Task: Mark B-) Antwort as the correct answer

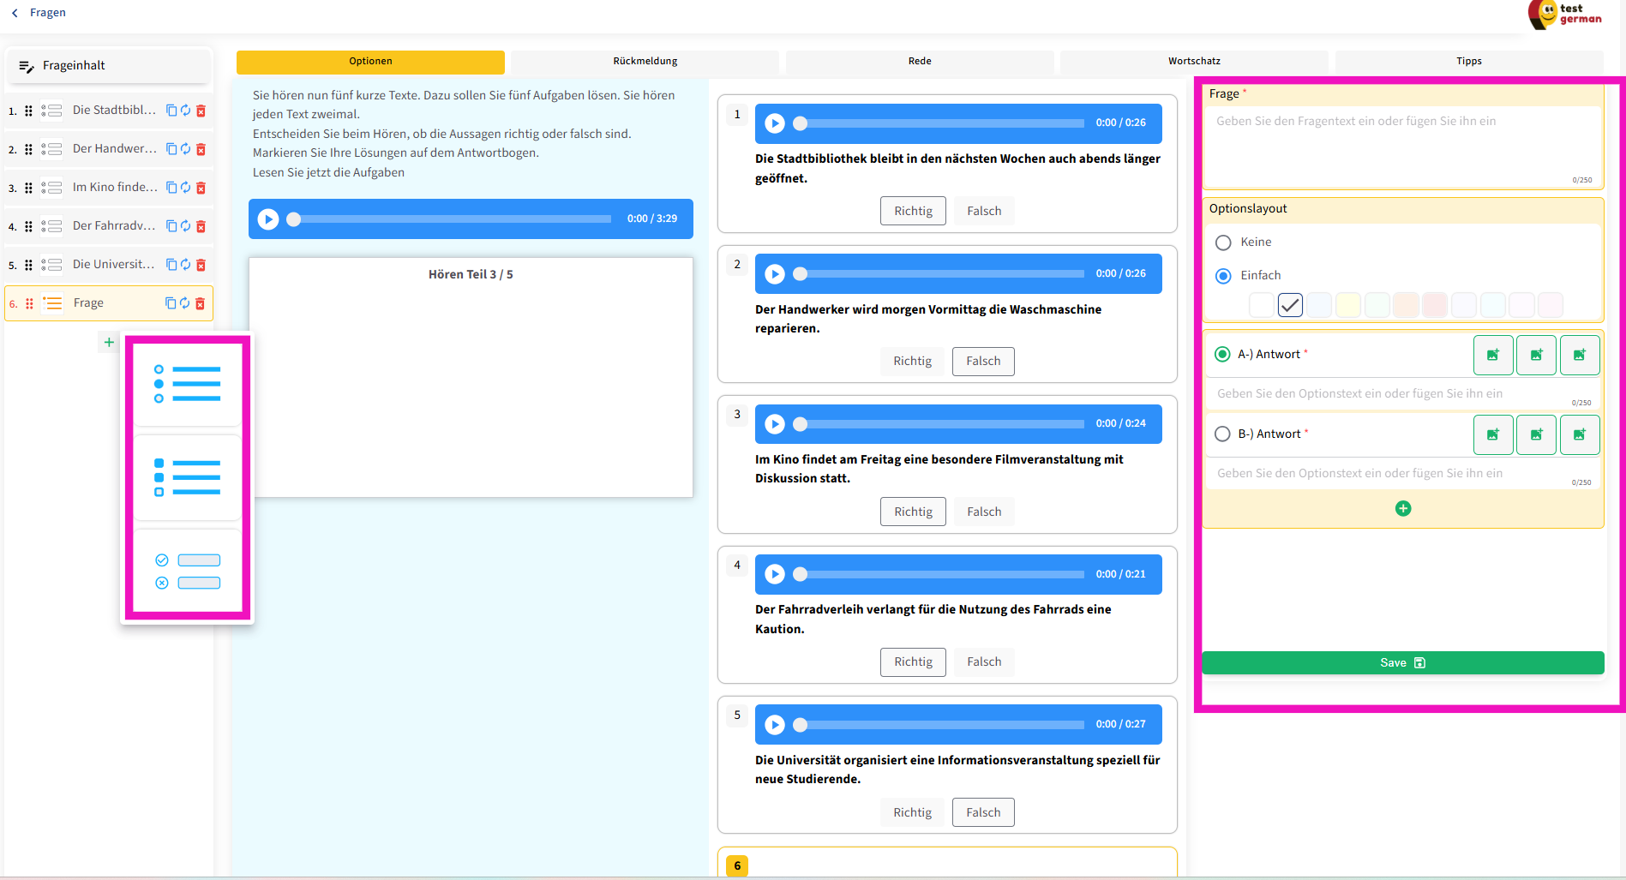Action: 1223,434
